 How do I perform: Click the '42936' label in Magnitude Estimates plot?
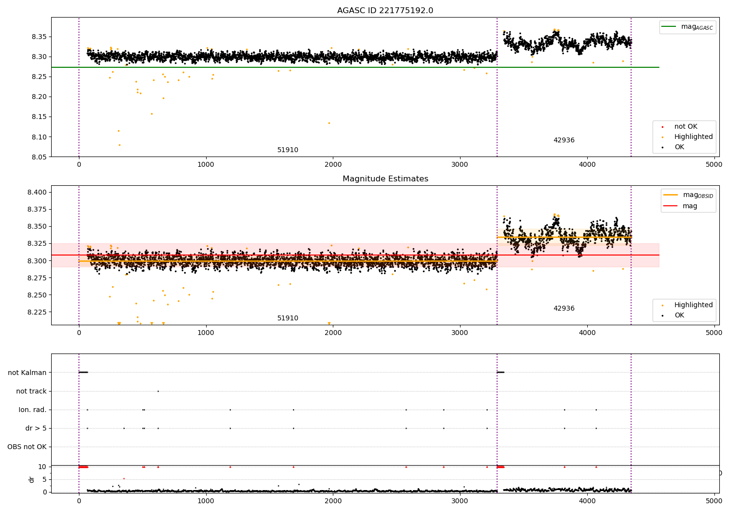tap(564, 309)
